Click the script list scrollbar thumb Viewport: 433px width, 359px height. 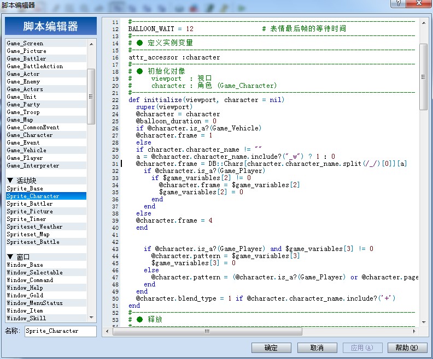pyautogui.click(x=91, y=97)
